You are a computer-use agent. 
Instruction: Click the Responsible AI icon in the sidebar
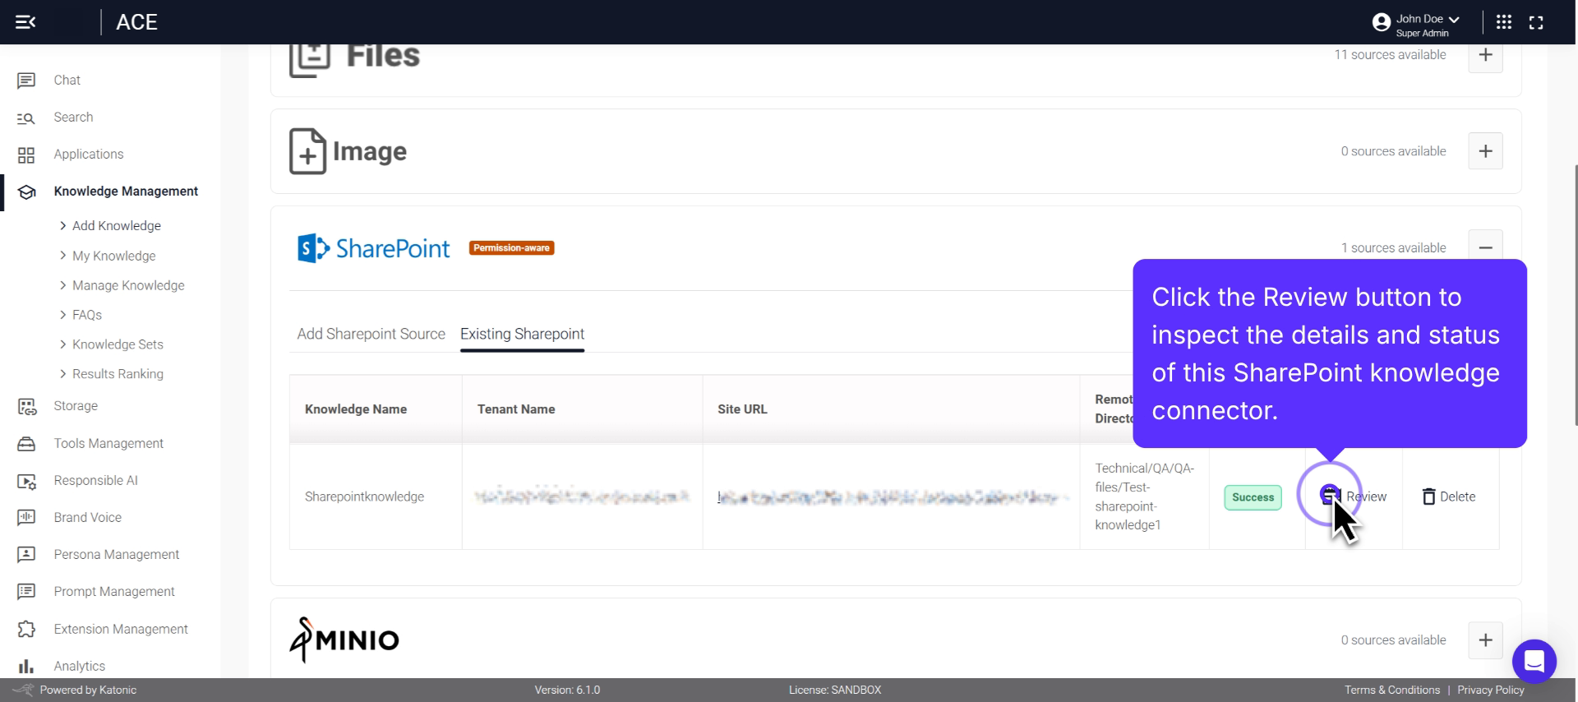coord(26,482)
